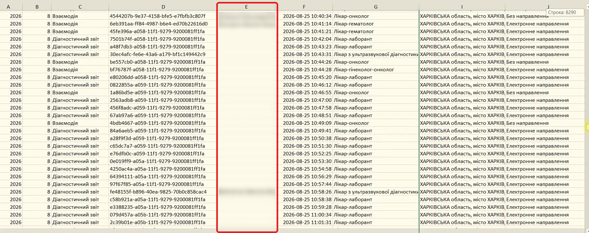
Task: Click Електронне направлення in the 11:00:34 row
Action: 537,215
